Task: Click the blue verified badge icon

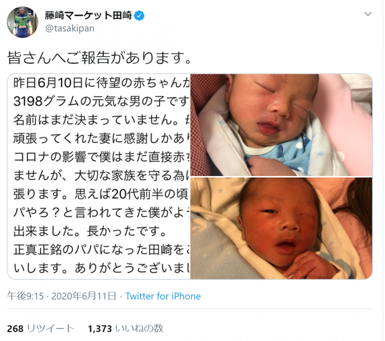Action: pos(139,16)
